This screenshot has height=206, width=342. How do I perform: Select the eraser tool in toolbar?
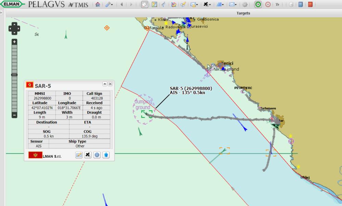pyautogui.click(x=144, y=4)
